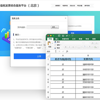Click the Excel formula bar input area
Image resolution: width=100 pixels, height=100 pixels.
click(x=84, y=51)
